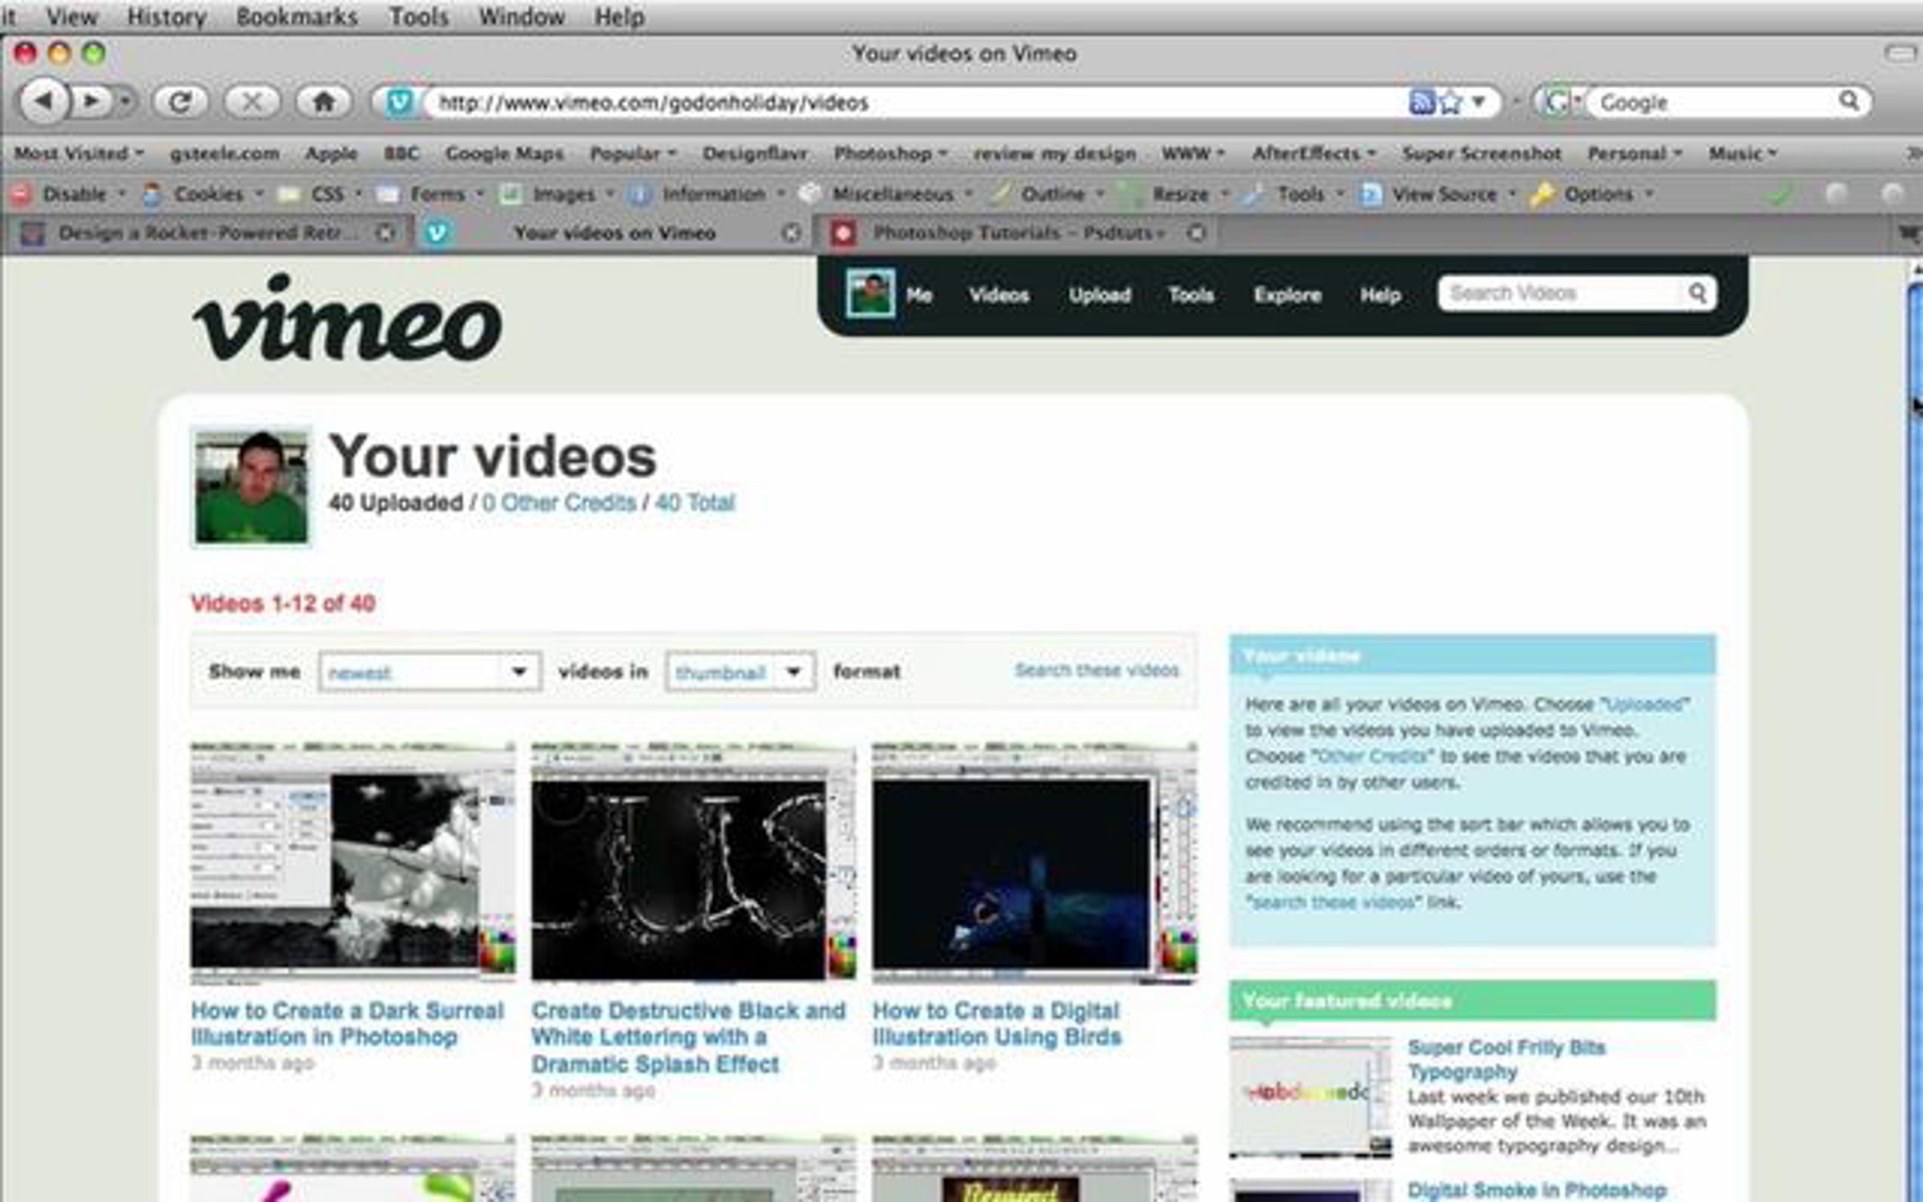
Task: Bookmark this page with the star icon
Action: [1450, 102]
